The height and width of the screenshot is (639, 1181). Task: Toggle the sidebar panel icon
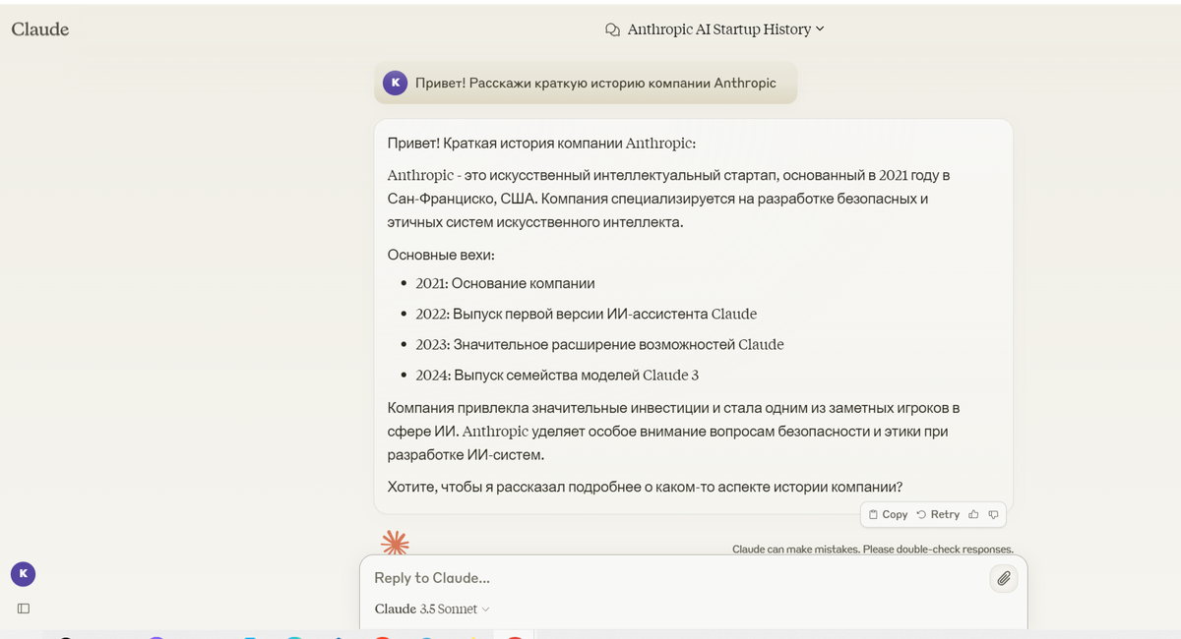(x=24, y=609)
